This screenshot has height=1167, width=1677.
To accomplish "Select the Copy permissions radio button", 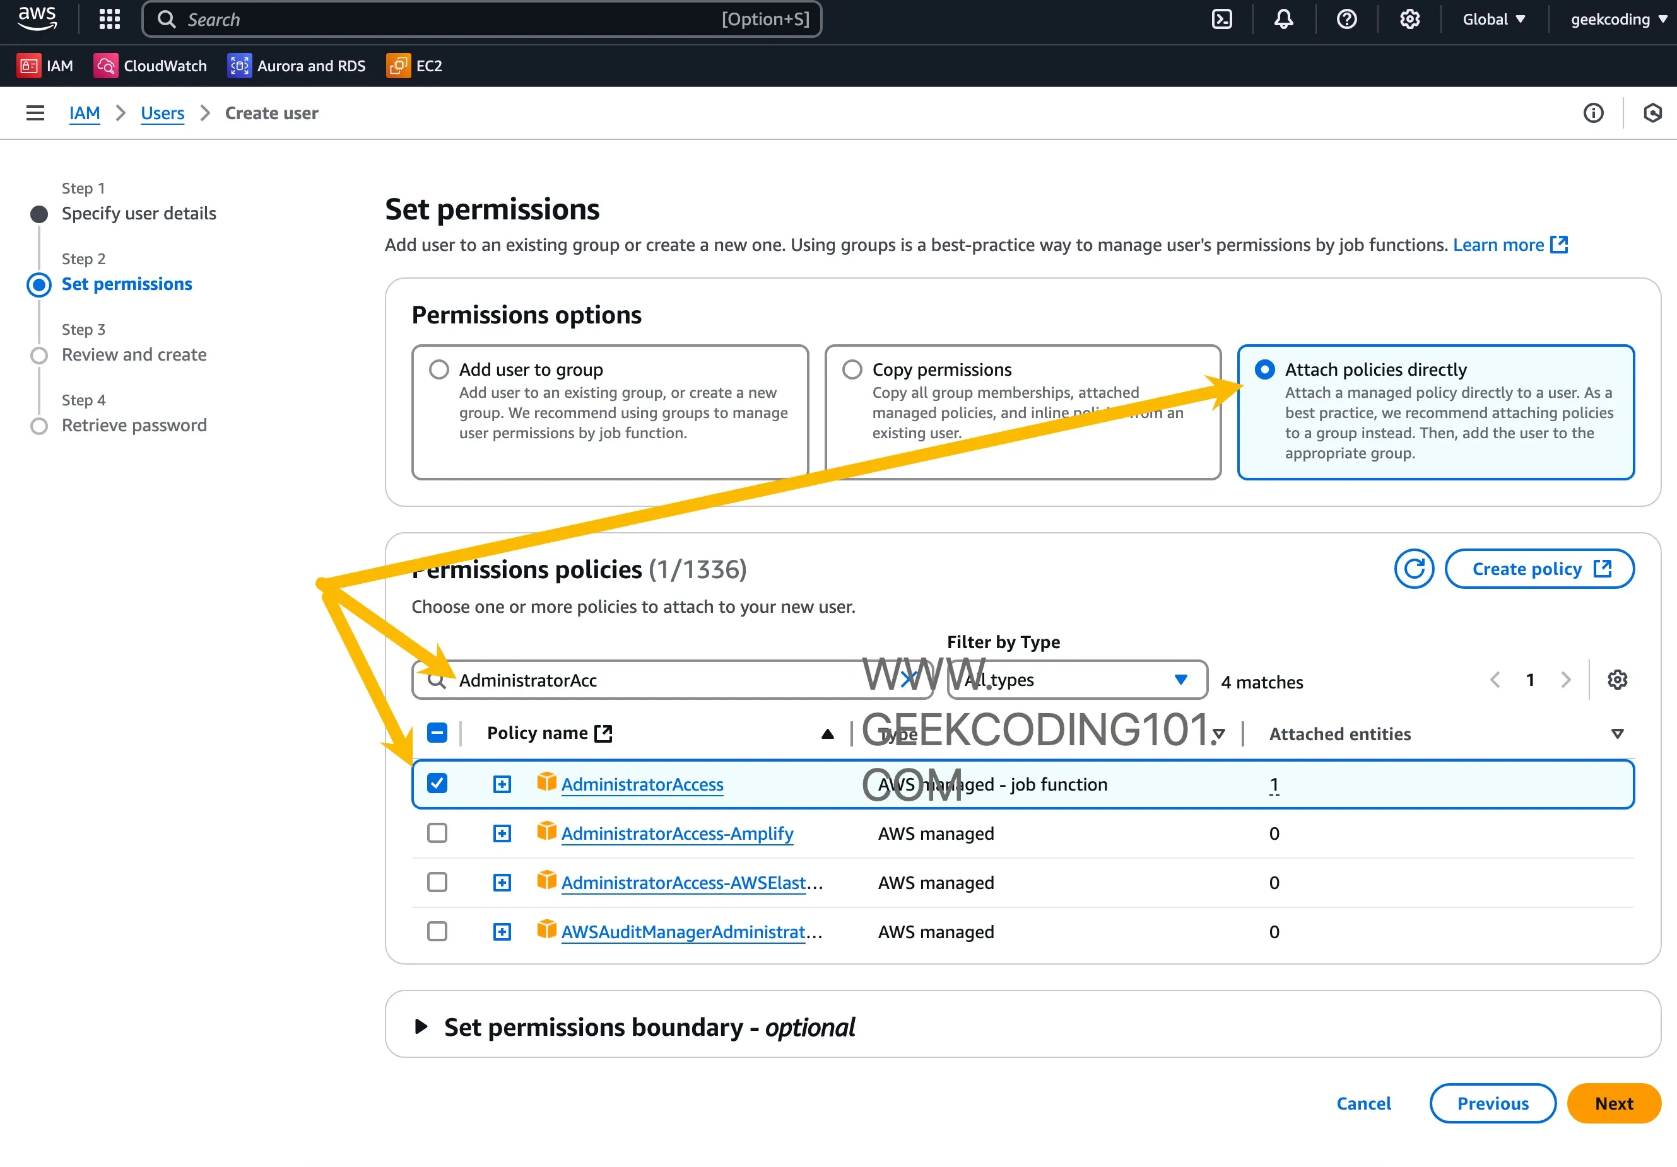I will 852,369.
